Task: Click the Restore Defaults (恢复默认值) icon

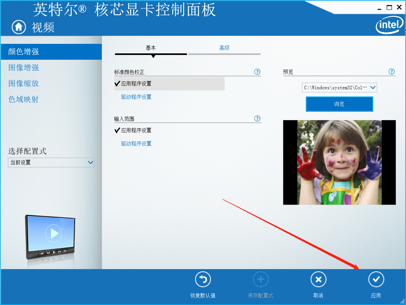Action: click(203, 279)
